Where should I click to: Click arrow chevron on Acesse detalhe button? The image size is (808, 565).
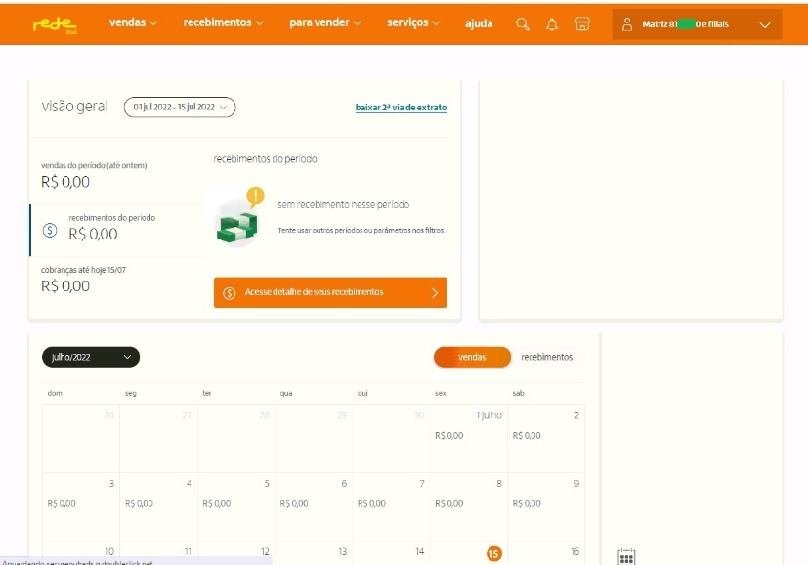(x=435, y=293)
